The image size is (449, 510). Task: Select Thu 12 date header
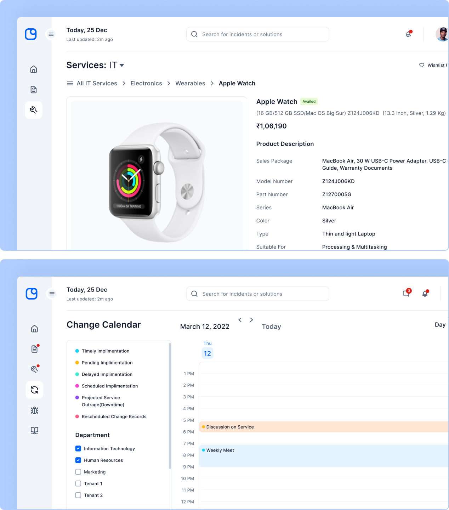(x=208, y=350)
